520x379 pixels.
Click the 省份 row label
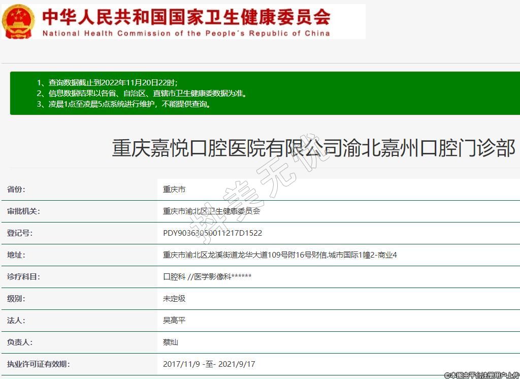click(16, 189)
